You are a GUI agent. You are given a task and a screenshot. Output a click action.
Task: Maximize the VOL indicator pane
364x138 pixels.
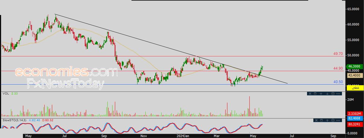coord(315,94)
